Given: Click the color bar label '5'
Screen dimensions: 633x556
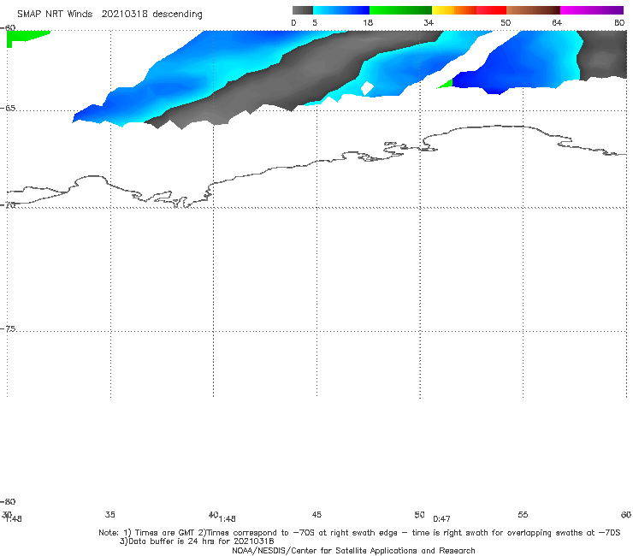Looking at the screenshot, I should click(315, 23).
